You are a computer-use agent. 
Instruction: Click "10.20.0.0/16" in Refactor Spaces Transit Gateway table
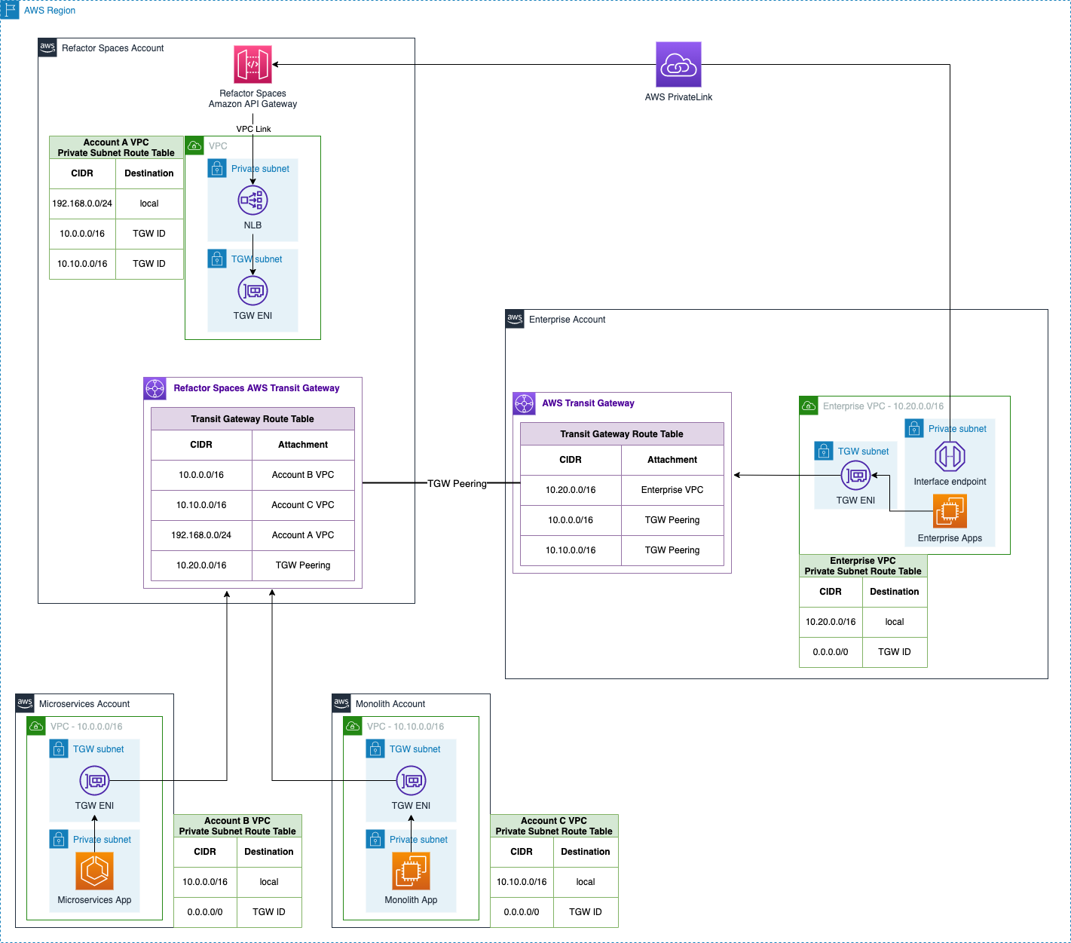pos(201,565)
